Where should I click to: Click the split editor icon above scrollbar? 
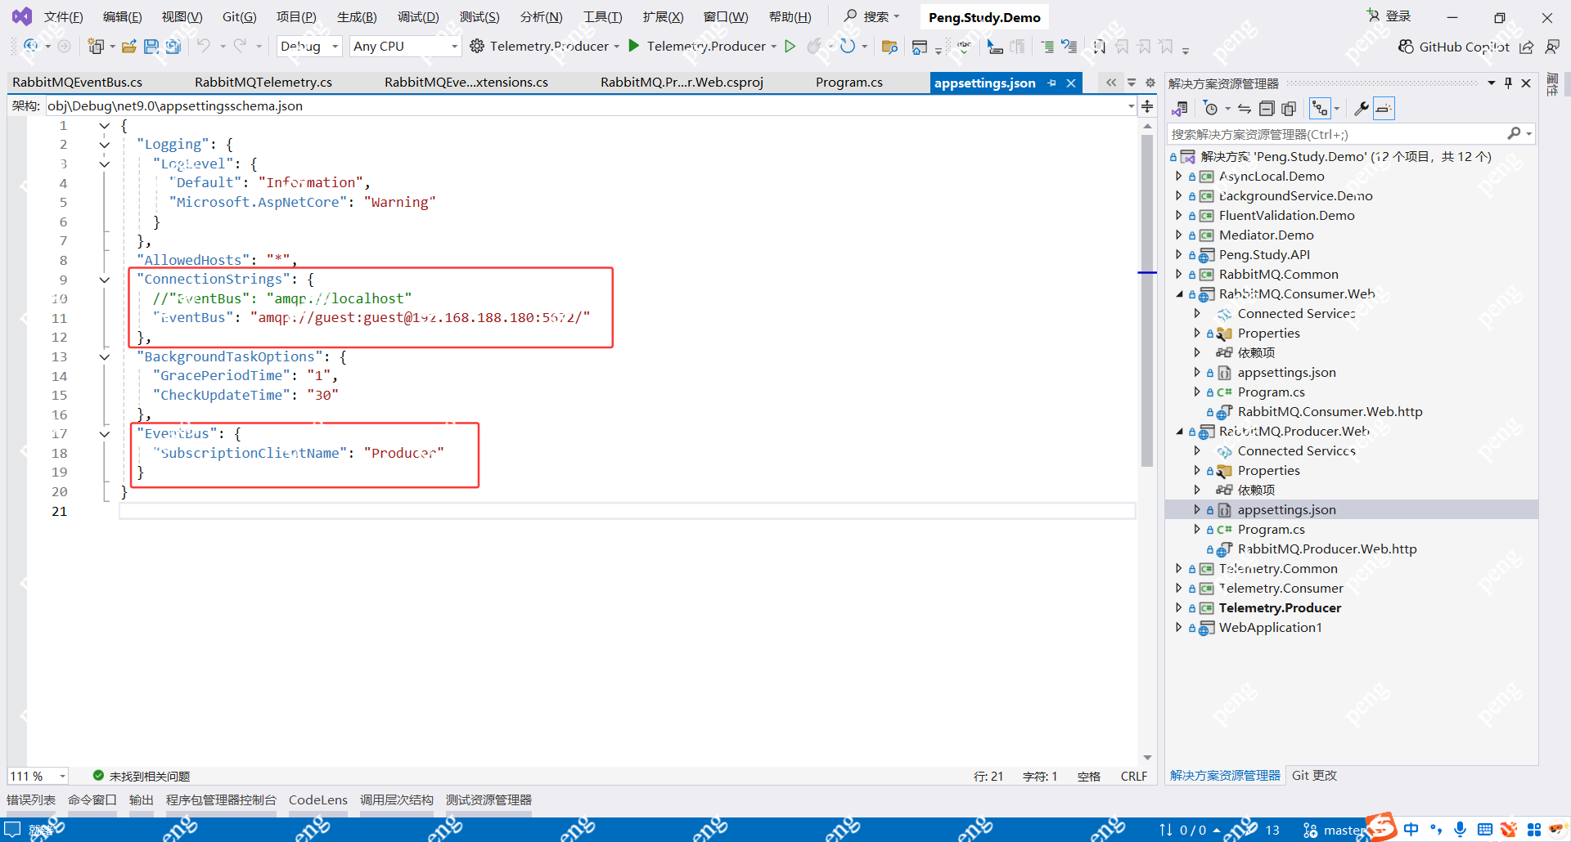click(1147, 106)
